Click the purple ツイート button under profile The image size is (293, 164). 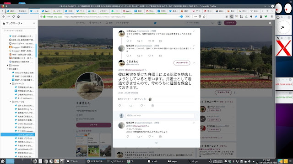pos(93,125)
